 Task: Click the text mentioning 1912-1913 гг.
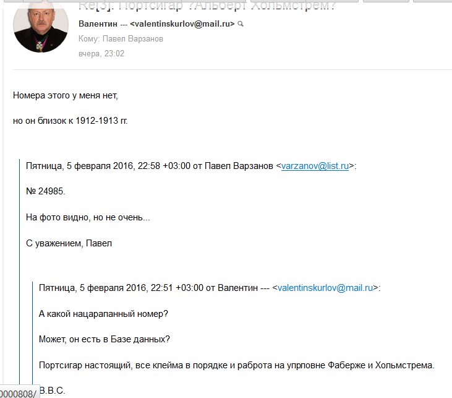[x=70, y=121]
